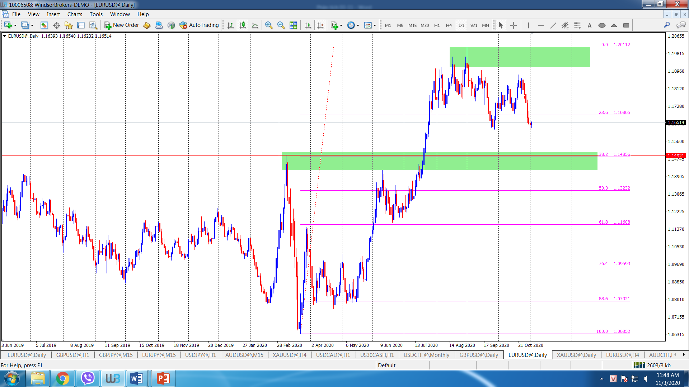Switch to W1 timeframe
Viewport: 689px width, 387px height.
[x=474, y=25]
